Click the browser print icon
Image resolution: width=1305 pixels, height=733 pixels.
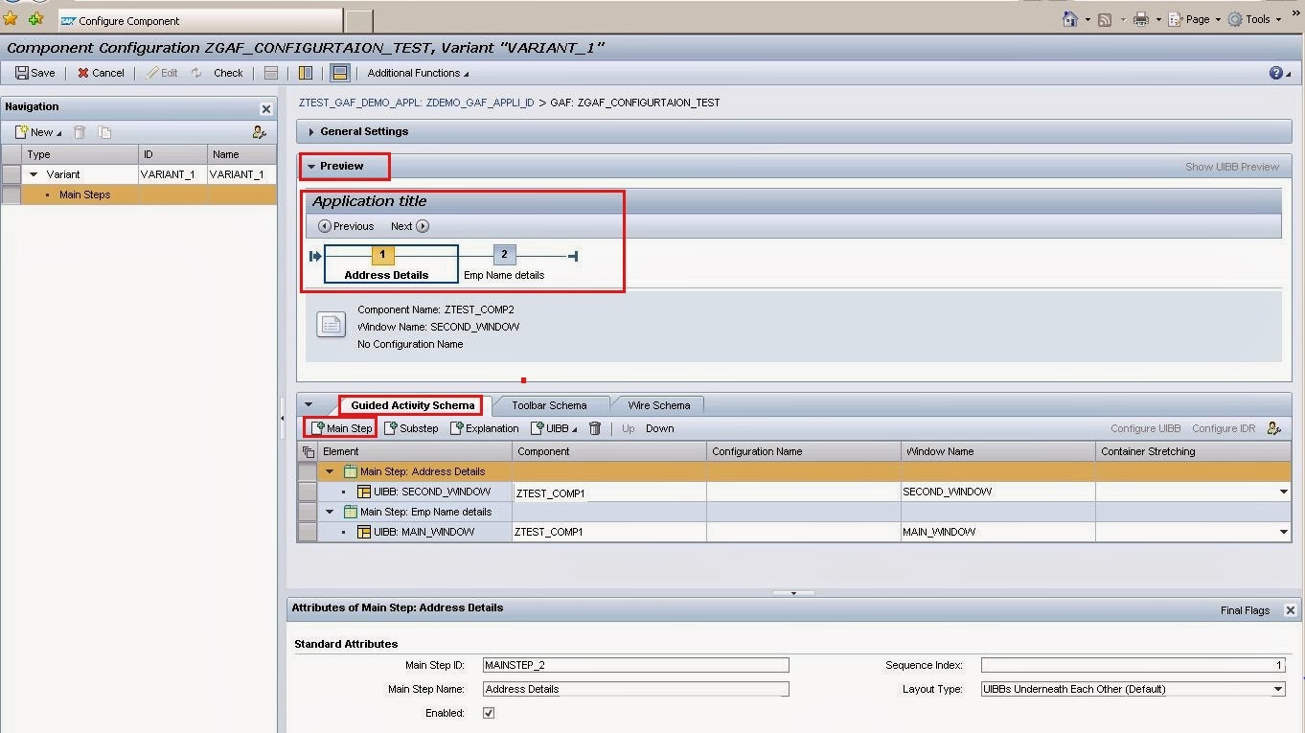1140,19
